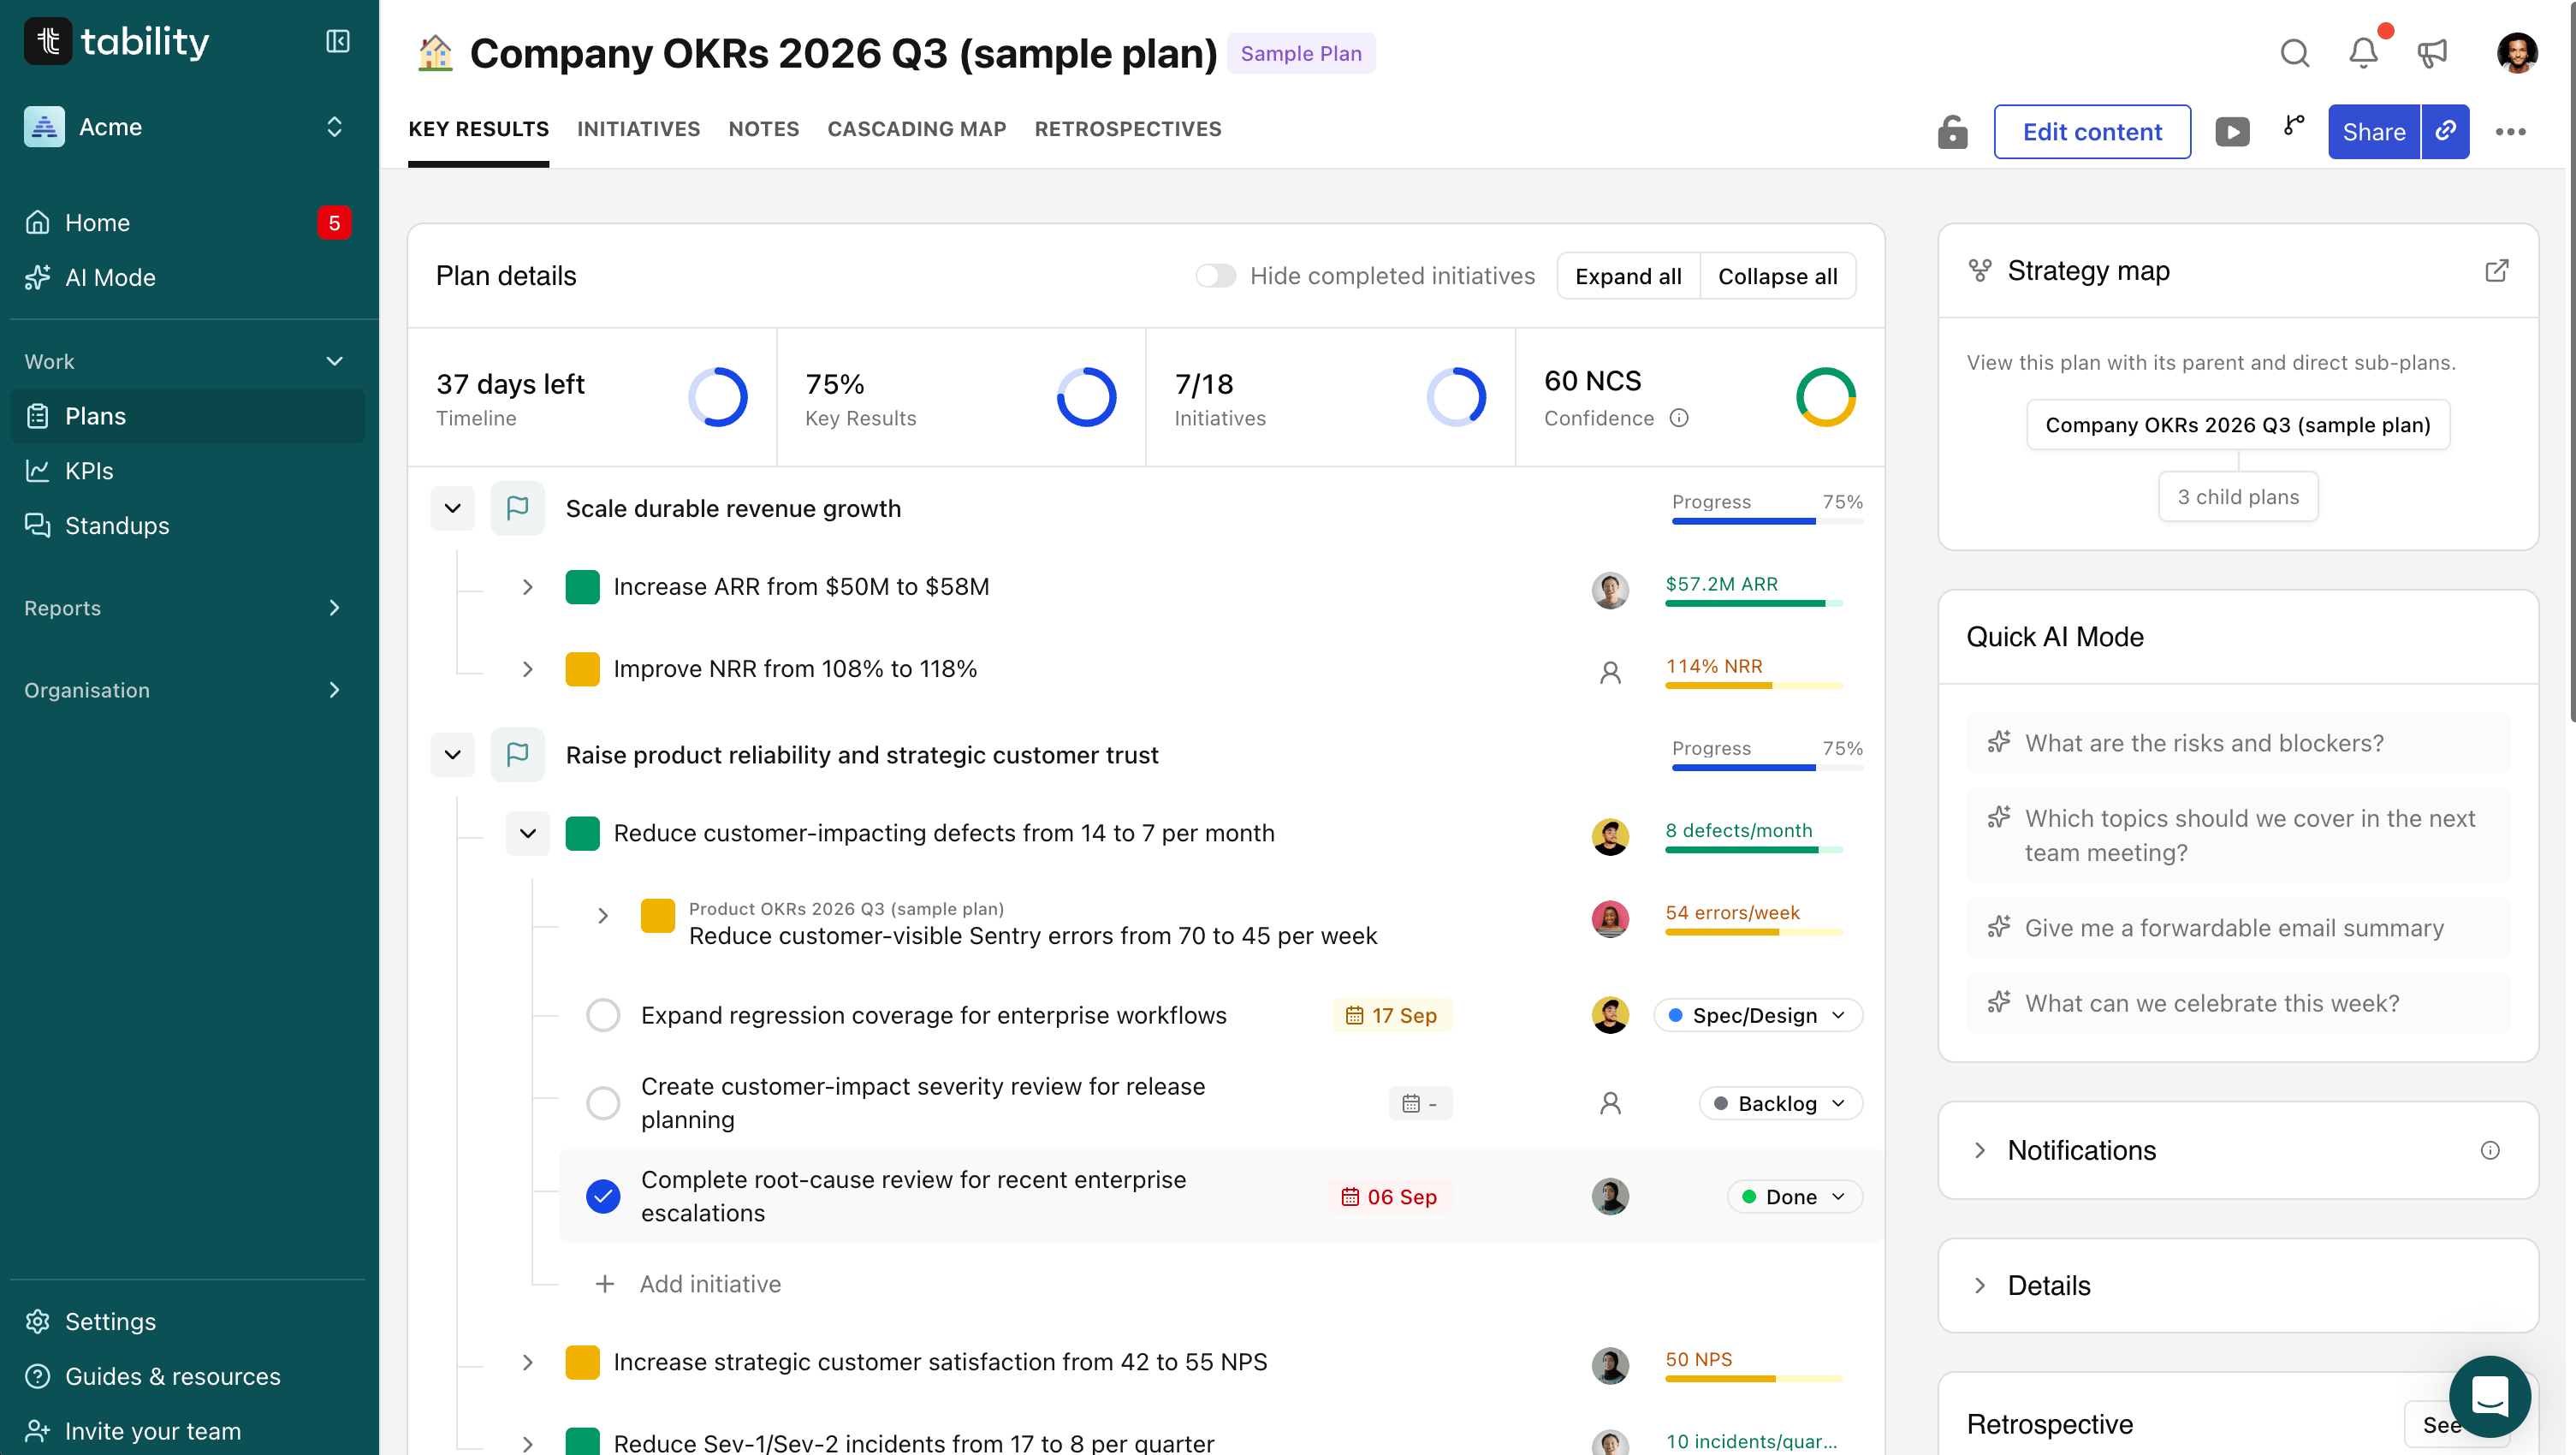Click owner avatar for Increase ARR key result
The image size is (2576, 1455).
(x=1610, y=589)
